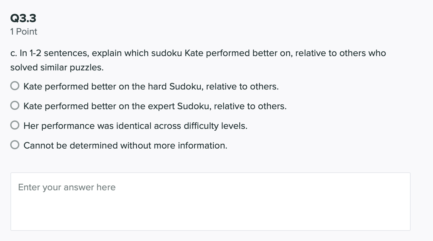Click the 'Her performance was identical' option text

(x=135, y=126)
